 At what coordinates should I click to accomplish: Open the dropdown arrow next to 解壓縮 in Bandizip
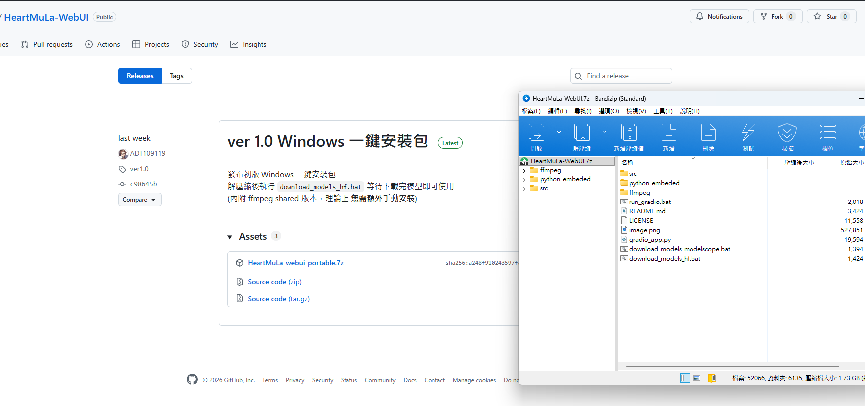(604, 132)
